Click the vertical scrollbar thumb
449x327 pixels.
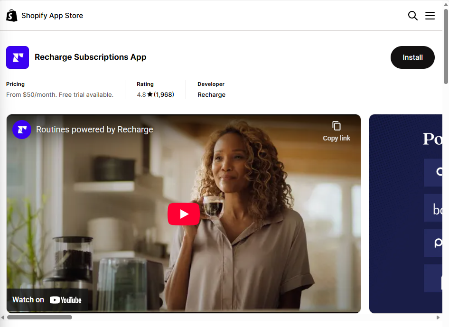point(446,47)
